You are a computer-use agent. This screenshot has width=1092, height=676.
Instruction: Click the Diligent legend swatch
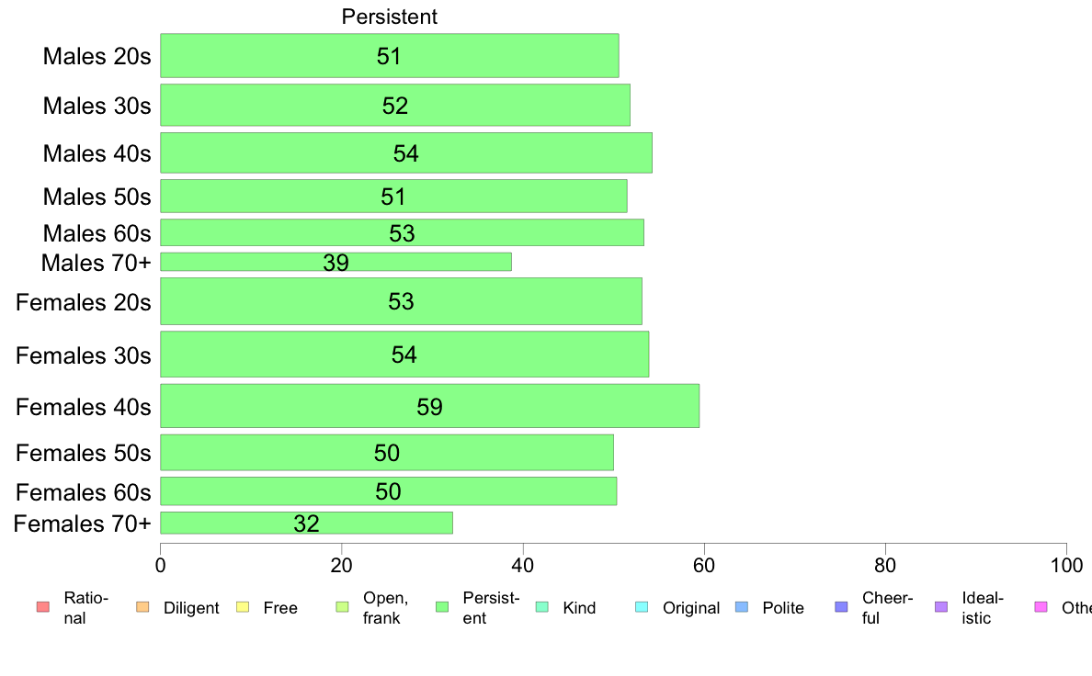tap(142, 607)
